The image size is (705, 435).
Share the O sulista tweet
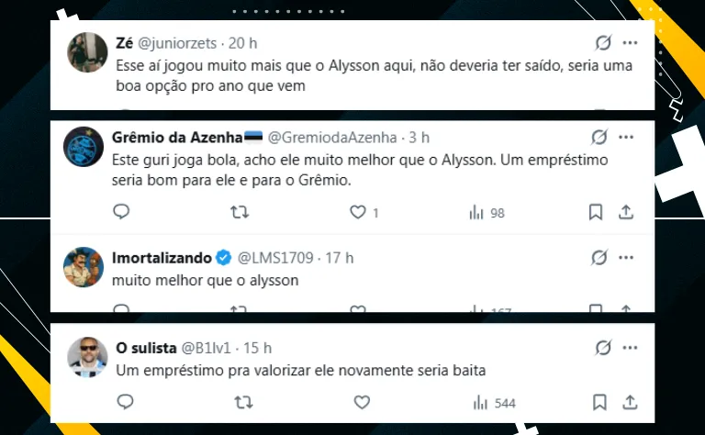click(631, 402)
